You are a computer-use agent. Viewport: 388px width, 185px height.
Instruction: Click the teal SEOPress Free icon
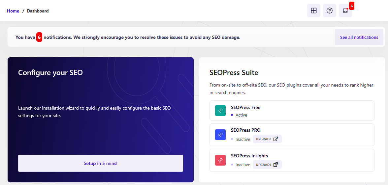(220, 111)
